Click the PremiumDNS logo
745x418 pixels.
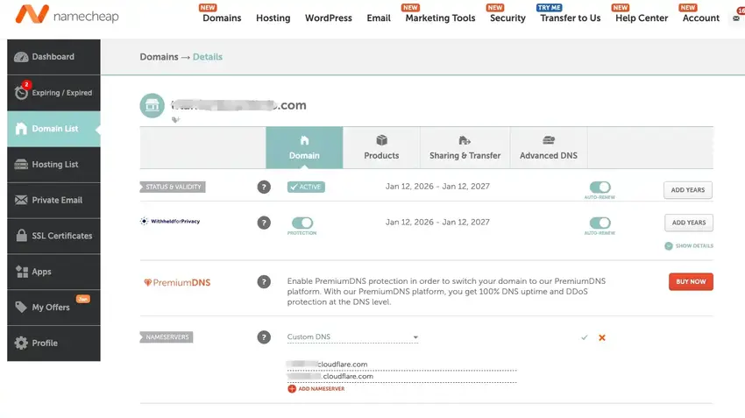pos(177,283)
